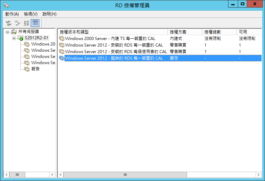This screenshot has height=181, width=265.
Task: Maximize the RD 授權管理員 window
Action: pos(243,4)
